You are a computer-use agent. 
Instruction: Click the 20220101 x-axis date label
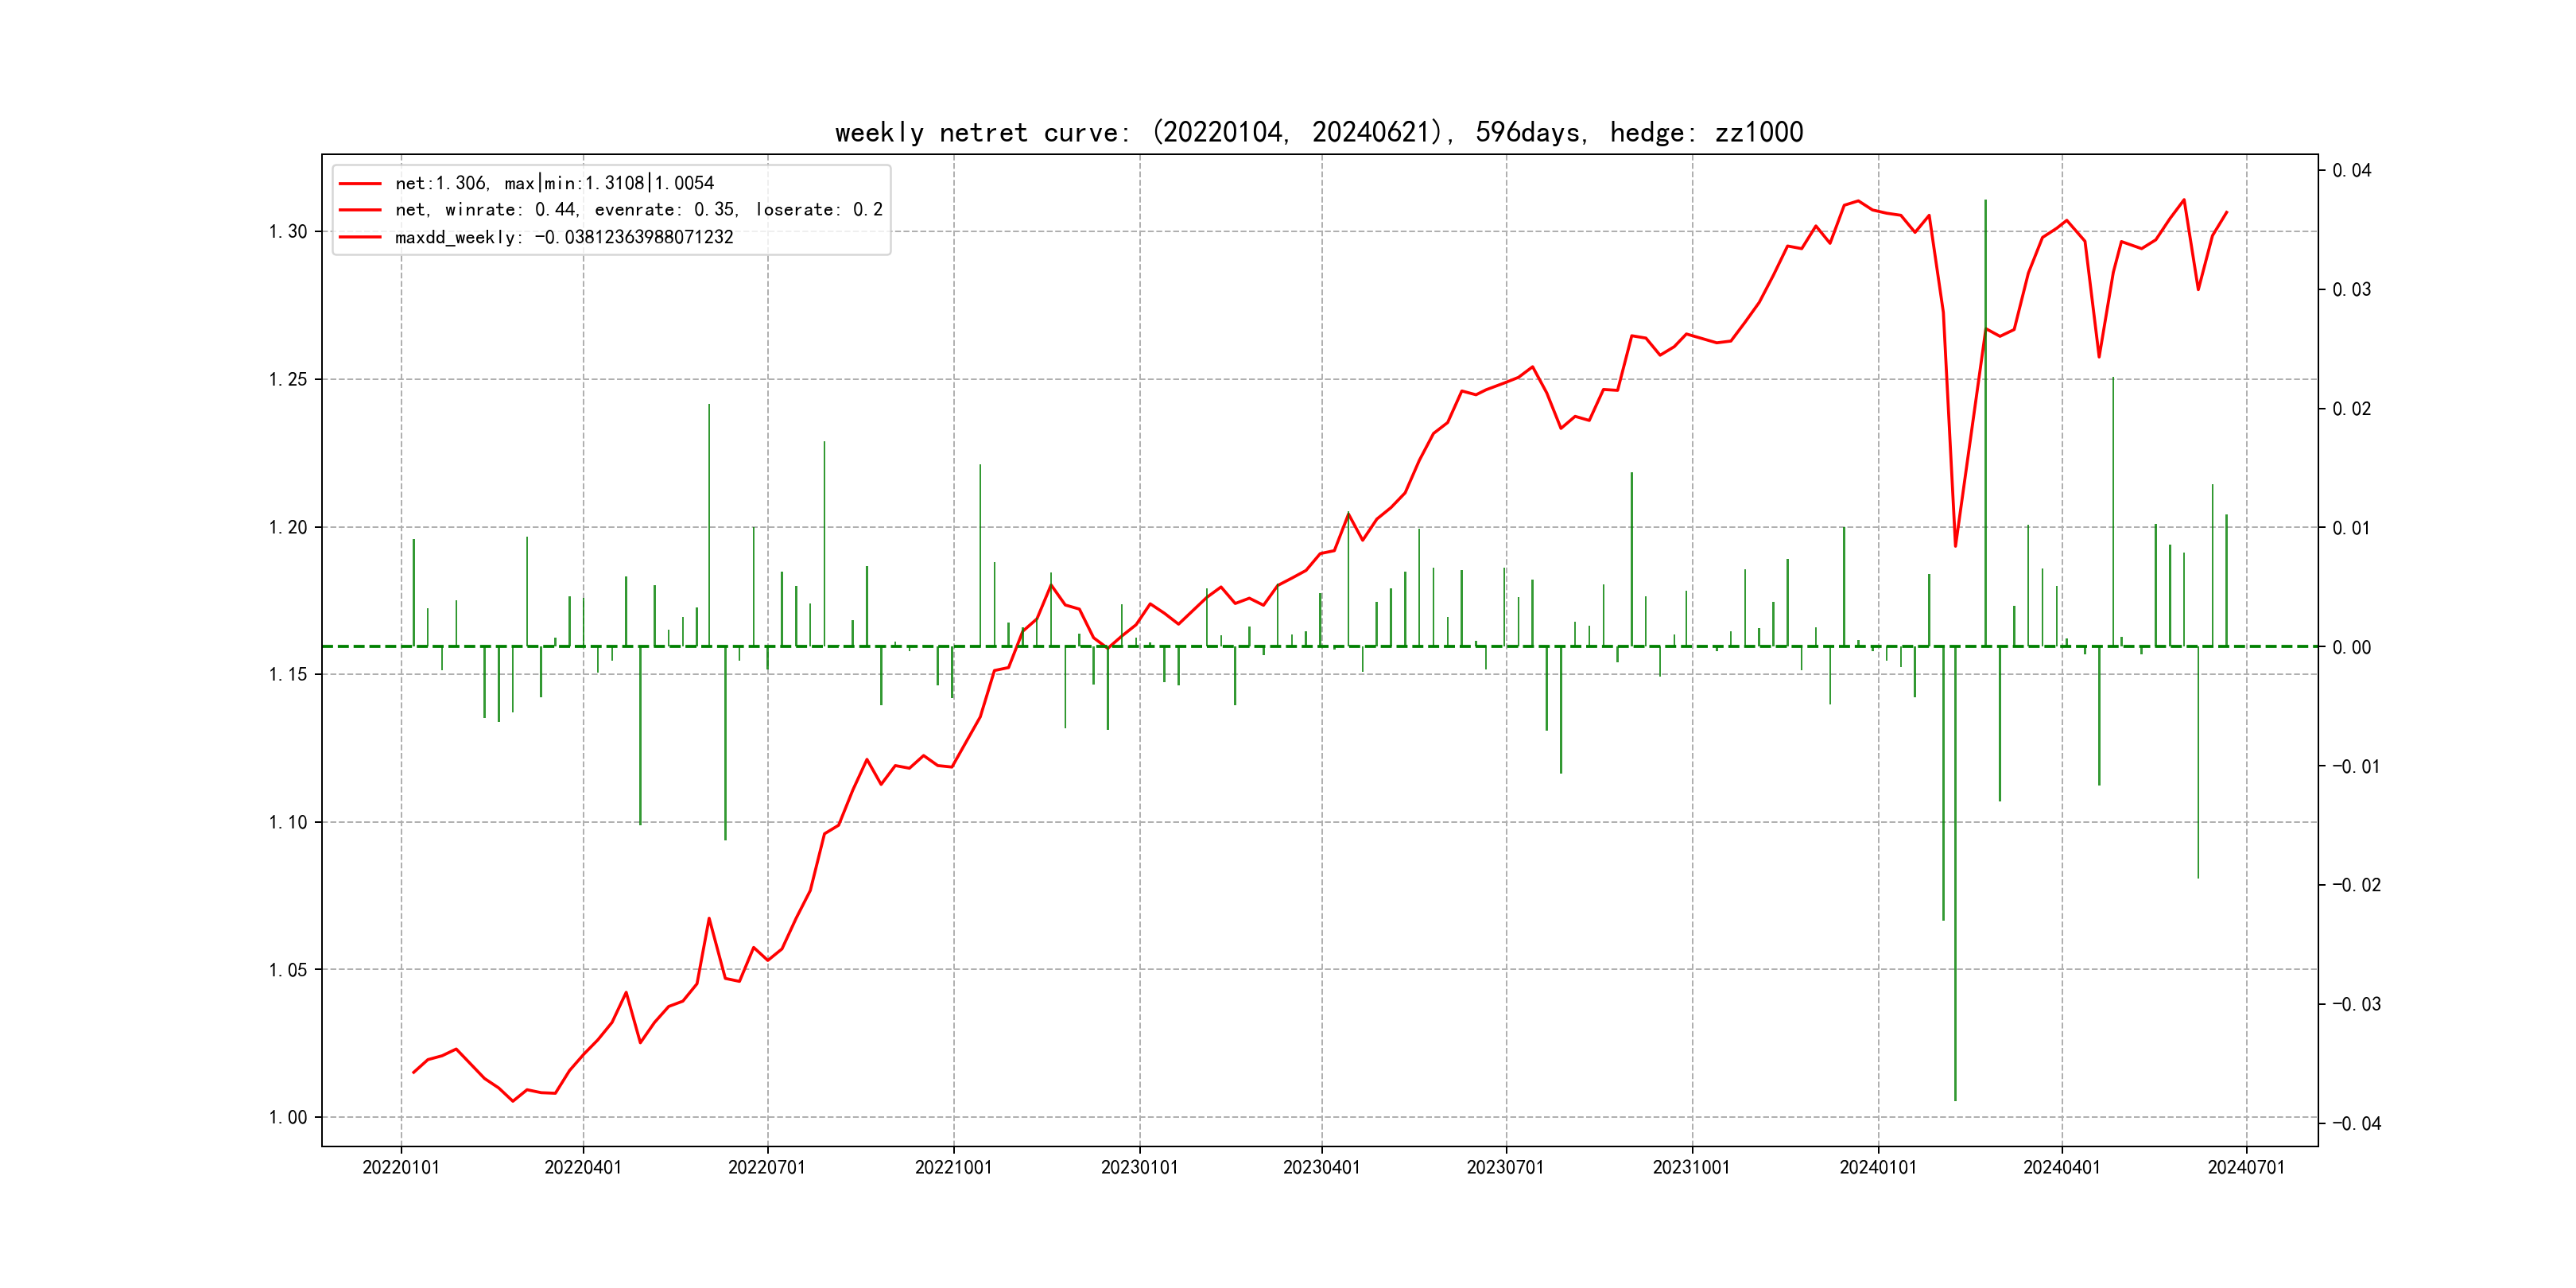[401, 1168]
